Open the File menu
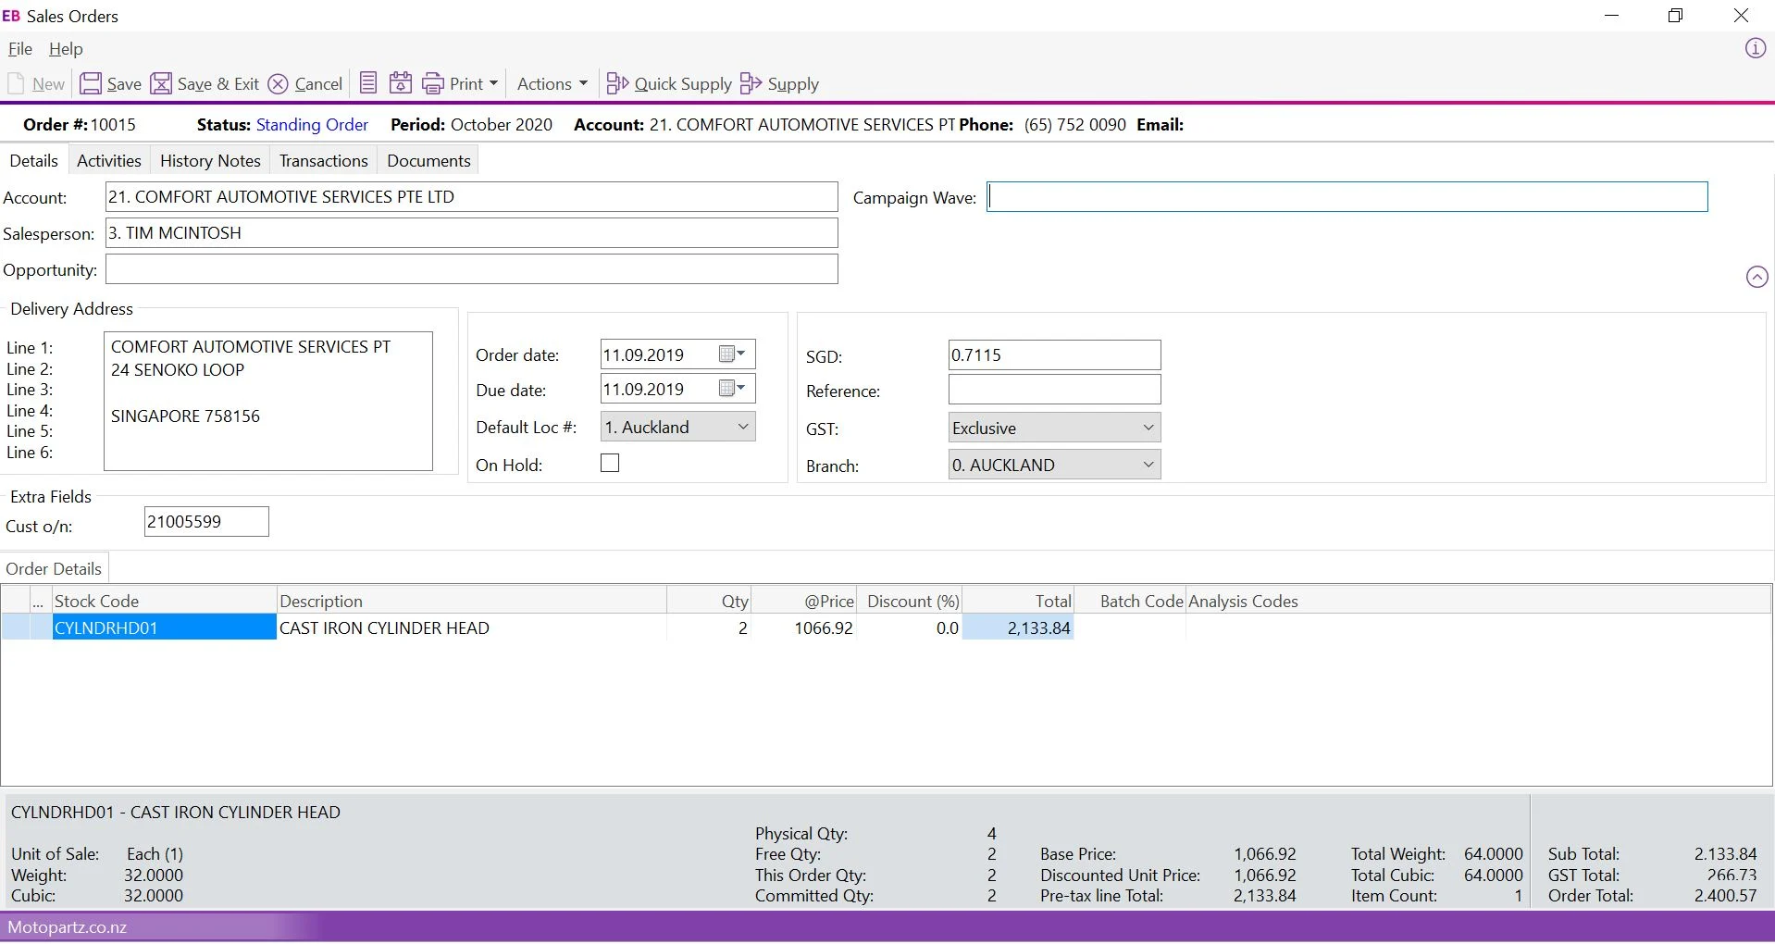Viewport: 1775px width, 944px height. (20, 49)
